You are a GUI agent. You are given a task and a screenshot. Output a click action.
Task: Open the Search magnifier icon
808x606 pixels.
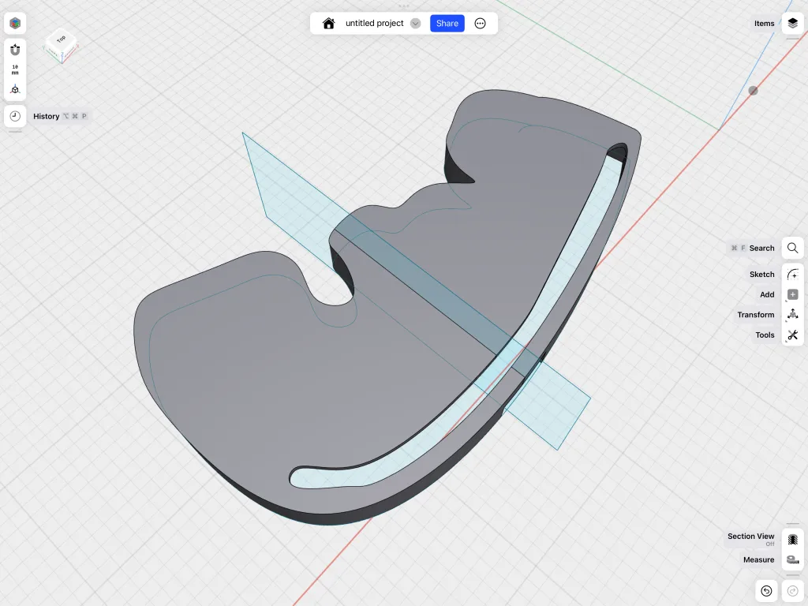tap(792, 248)
